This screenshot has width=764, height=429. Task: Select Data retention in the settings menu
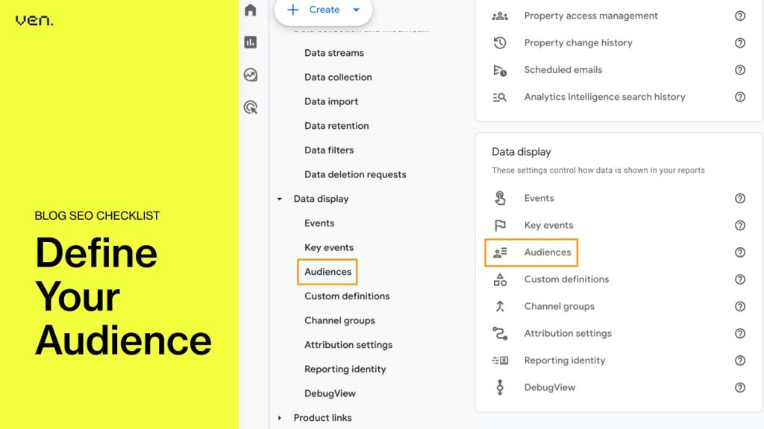[x=336, y=126]
